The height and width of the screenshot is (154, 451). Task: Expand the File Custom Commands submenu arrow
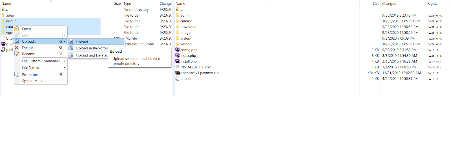point(64,61)
